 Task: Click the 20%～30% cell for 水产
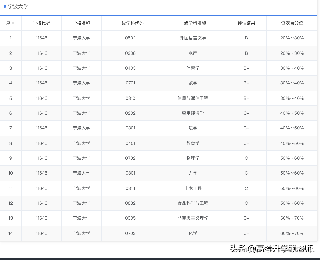coord(292,53)
